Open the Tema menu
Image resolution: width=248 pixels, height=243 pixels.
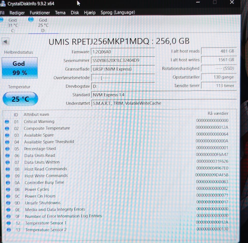60,13
